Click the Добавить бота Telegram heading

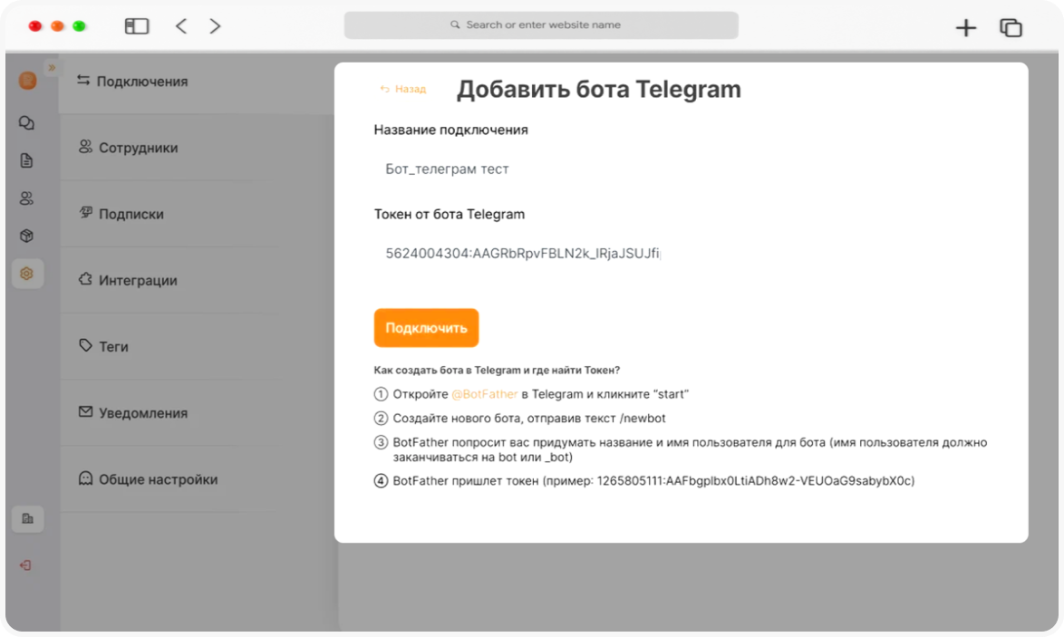[x=598, y=90]
